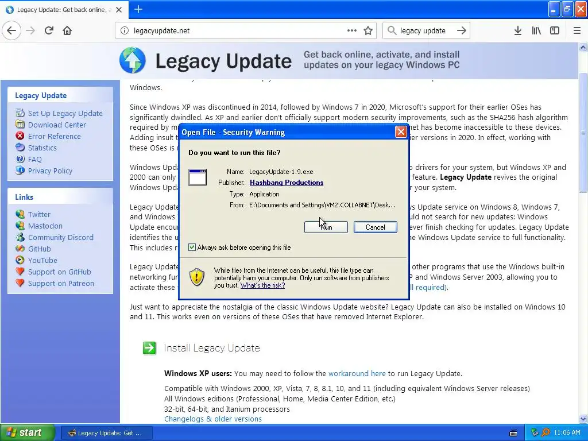Click the application file icon in dialog
This screenshot has width=588, height=441.
(198, 177)
